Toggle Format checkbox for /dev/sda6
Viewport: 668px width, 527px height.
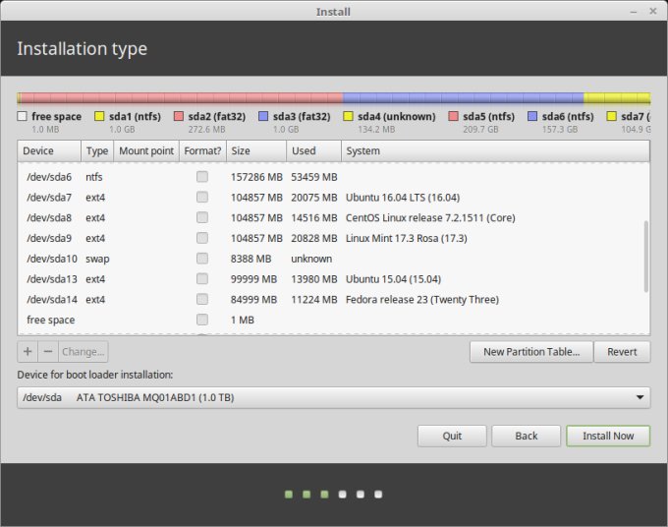(x=202, y=177)
